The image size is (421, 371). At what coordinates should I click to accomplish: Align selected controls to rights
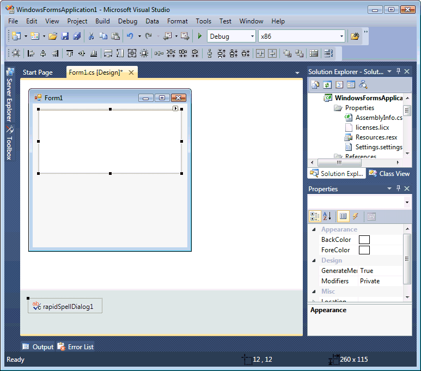click(x=55, y=53)
